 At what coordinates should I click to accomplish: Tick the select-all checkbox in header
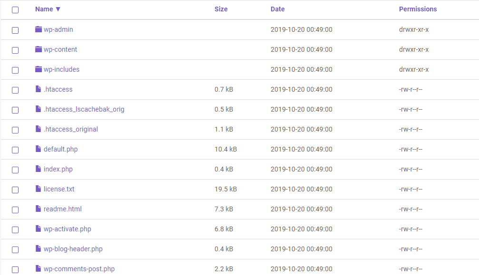tap(15, 10)
